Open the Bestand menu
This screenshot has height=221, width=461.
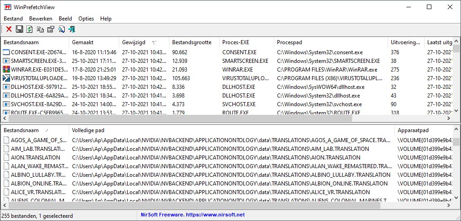[13, 19]
